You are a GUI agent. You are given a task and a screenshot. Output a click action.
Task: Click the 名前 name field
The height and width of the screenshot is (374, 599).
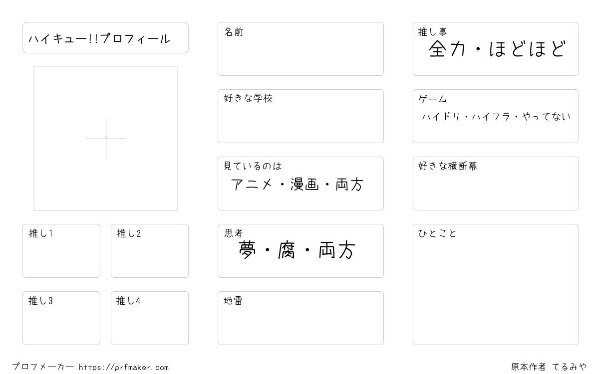click(300, 49)
